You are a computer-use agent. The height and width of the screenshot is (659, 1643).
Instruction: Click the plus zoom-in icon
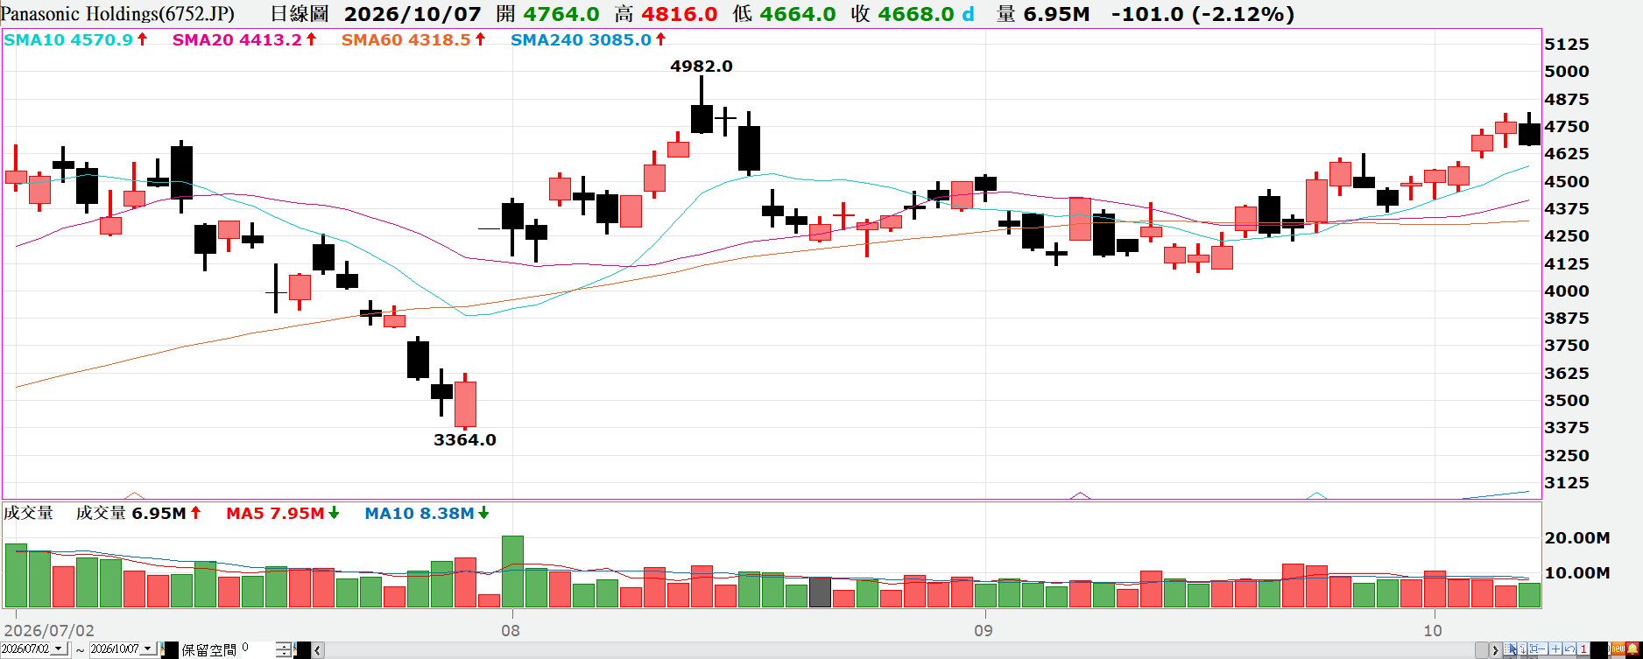pos(1555,648)
